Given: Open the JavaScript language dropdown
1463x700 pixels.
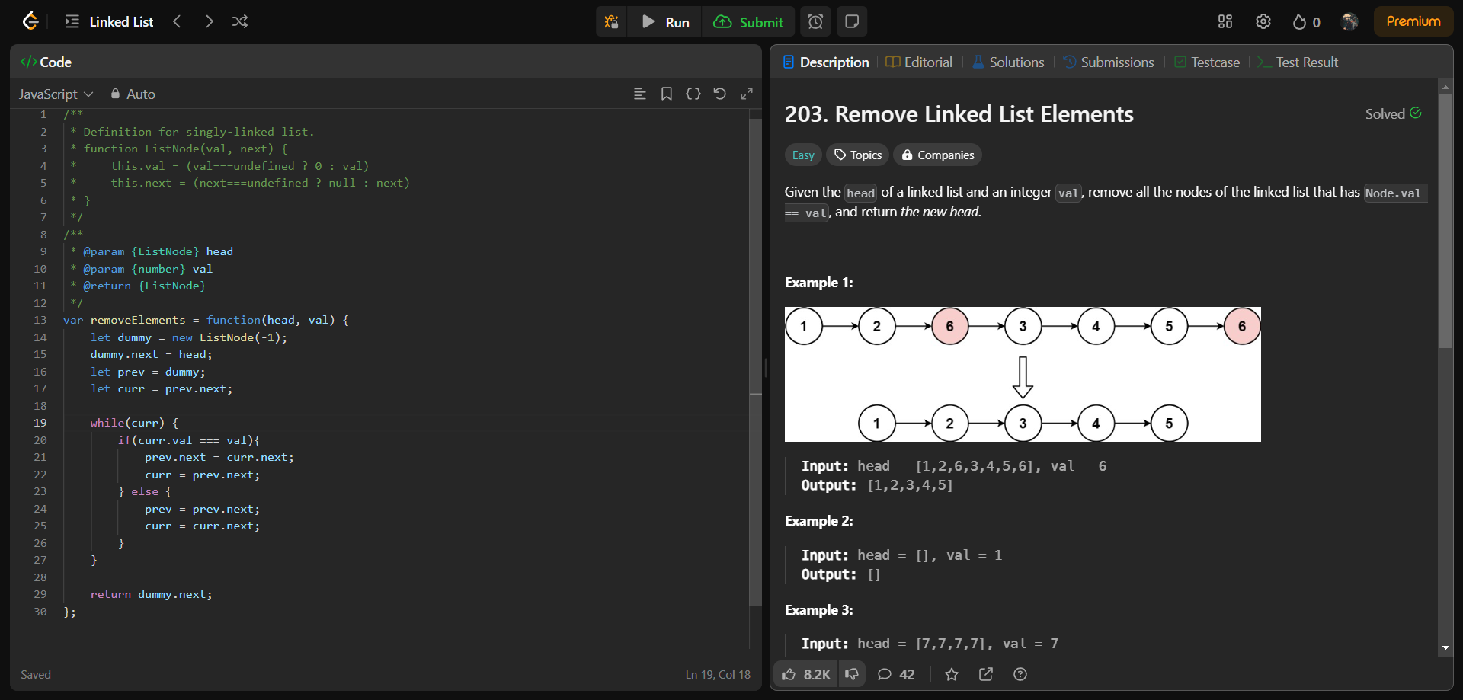Looking at the screenshot, I should (x=55, y=94).
